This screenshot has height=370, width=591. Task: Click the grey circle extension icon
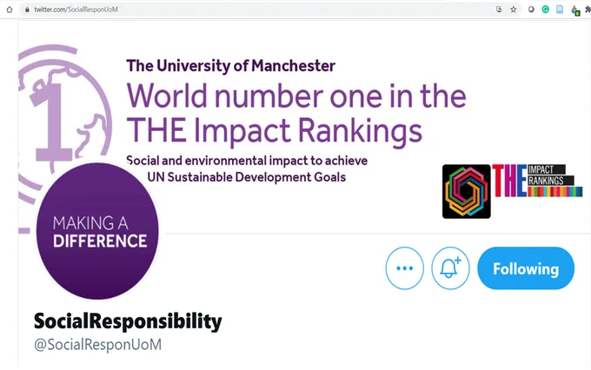pos(531,10)
